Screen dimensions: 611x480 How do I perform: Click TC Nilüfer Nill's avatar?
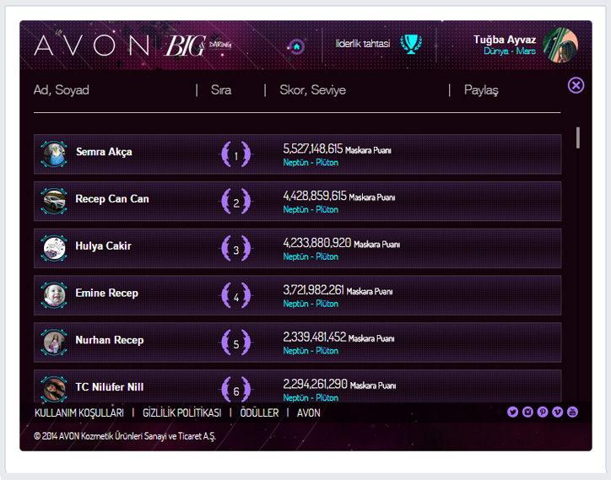pyautogui.click(x=54, y=389)
